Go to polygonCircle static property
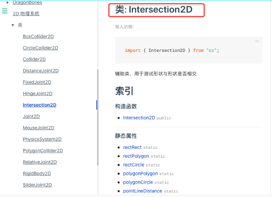 138,182
